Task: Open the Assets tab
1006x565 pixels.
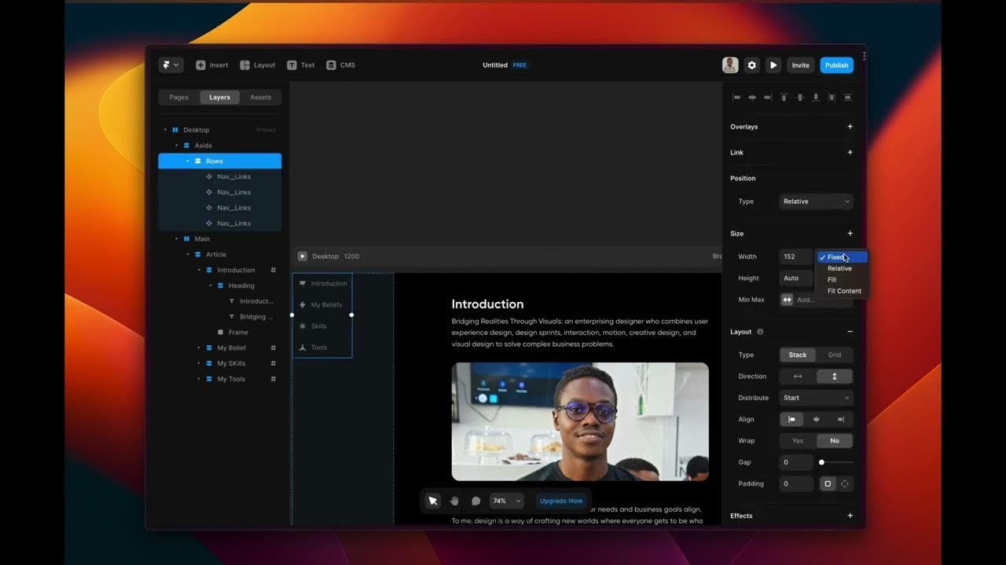Action: pos(261,97)
